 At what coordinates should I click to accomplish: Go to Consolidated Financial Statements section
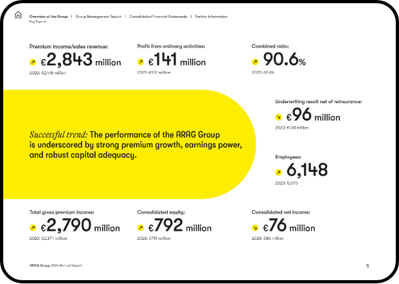(x=158, y=16)
